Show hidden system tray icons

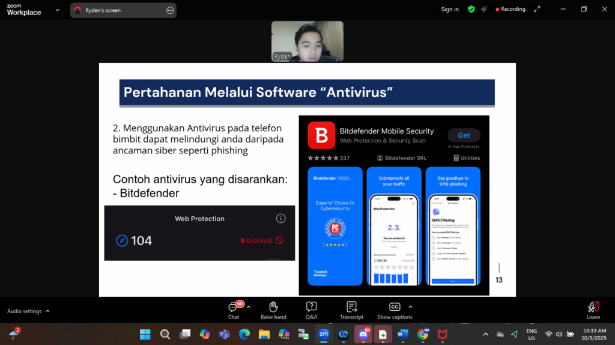pyautogui.click(x=485, y=334)
